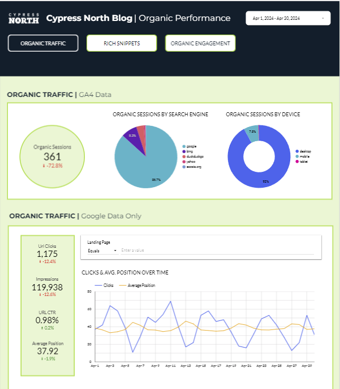Click the 'Organic Traffic | GA4 Data' heading
Image resolution: width=340 pixels, height=389 pixels.
(59, 95)
